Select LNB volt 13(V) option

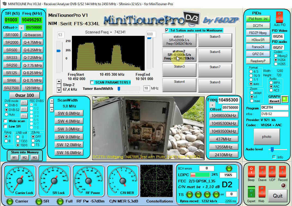pyautogui.click(x=18, y=141)
